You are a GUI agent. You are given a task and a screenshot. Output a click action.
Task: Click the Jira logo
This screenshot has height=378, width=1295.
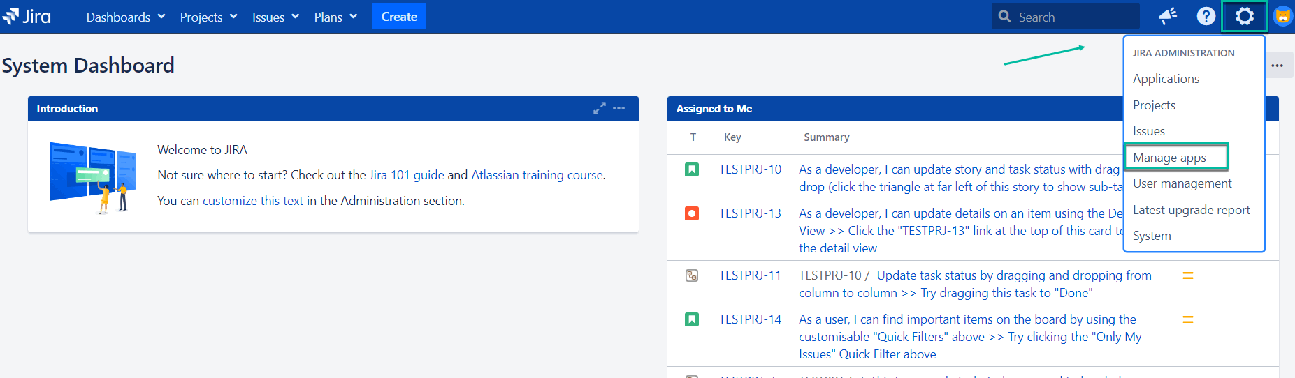coord(26,16)
